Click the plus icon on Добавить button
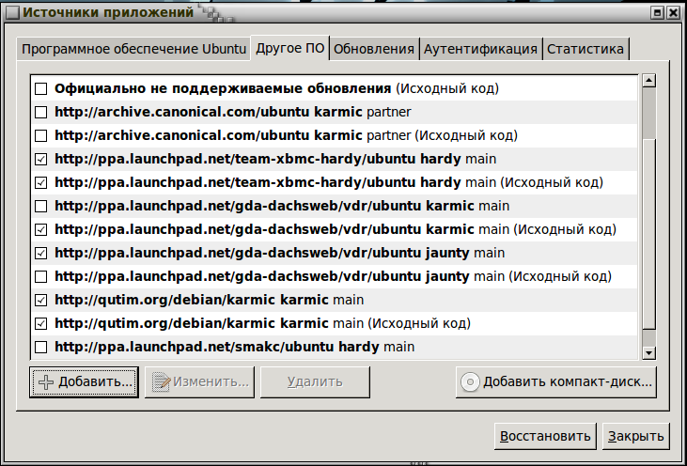The height and width of the screenshot is (466, 687). [x=45, y=382]
